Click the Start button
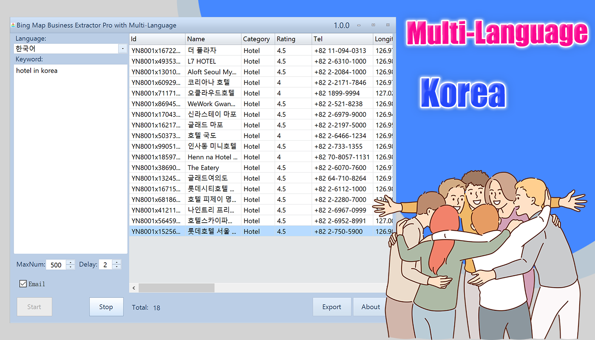The width and height of the screenshot is (595, 340). [34, 307]
